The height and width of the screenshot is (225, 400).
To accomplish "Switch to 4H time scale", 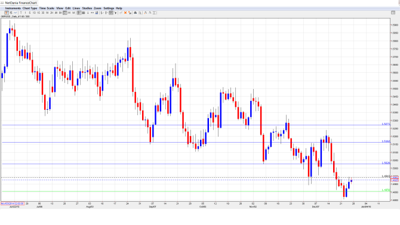I will pyautogui.click(x=56, y=13).
